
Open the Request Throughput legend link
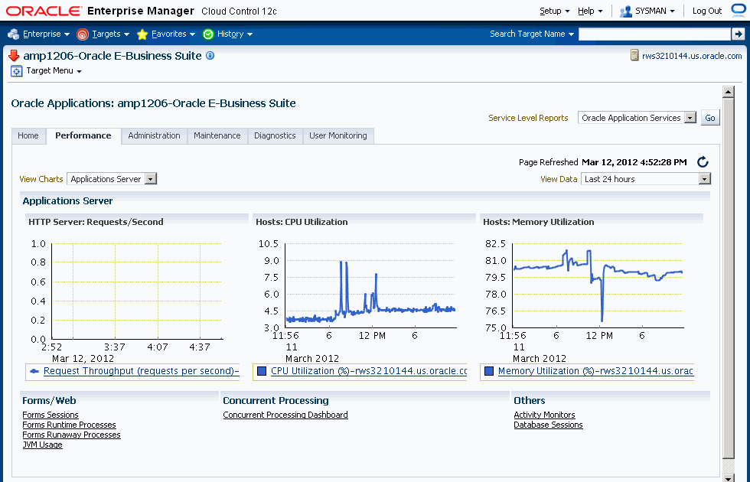tap(141, 371)
